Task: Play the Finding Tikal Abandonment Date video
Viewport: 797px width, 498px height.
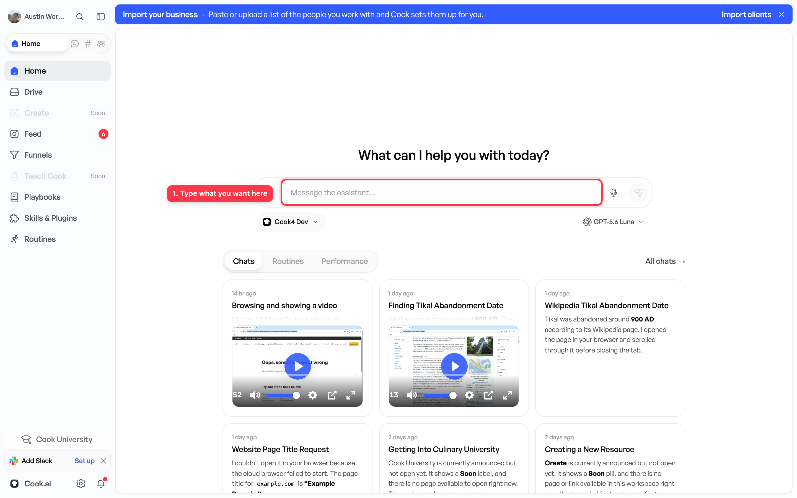Action: [454, 366]
